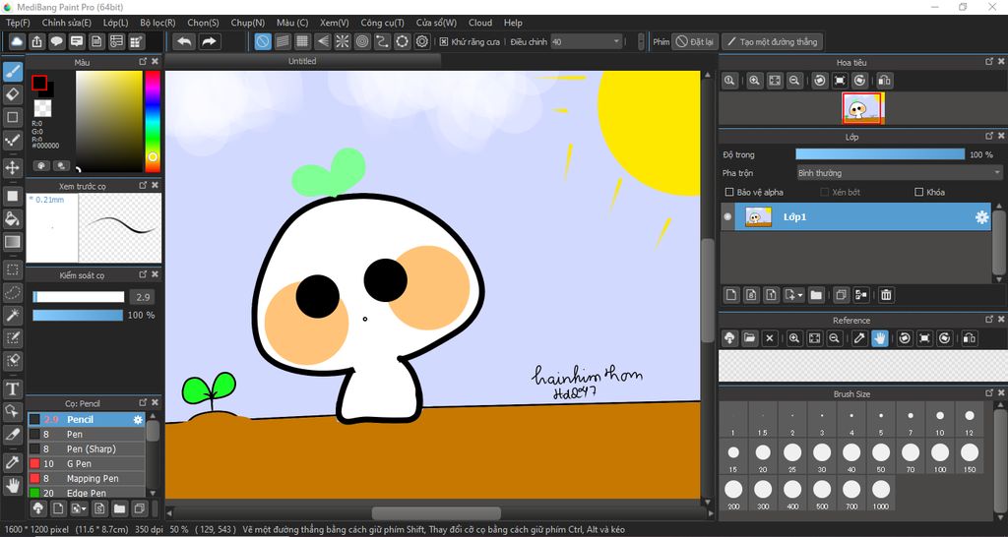The image size is (1008, 537).
Task: Delete layer using the trash icon
Action: (x=886, y=295)
